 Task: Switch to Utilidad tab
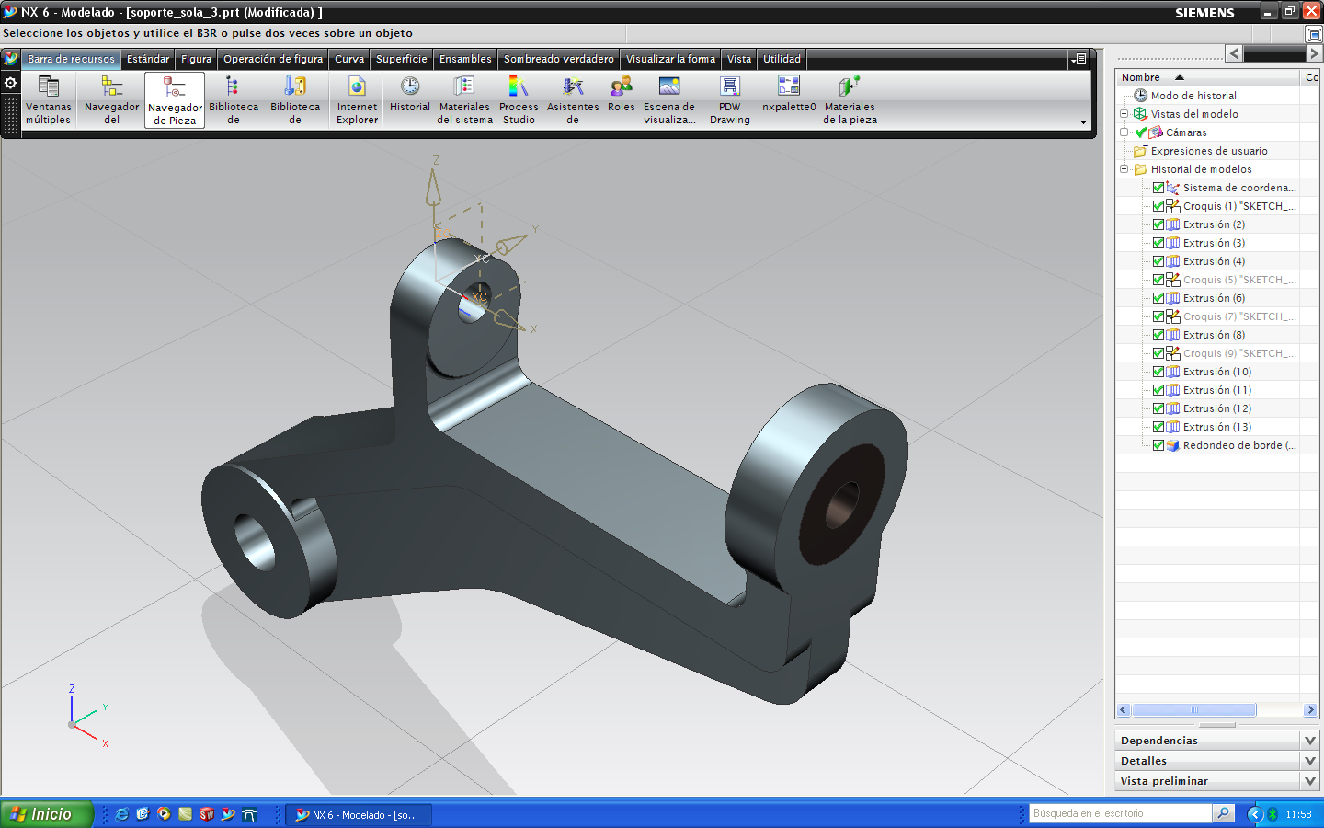[x=782, y=59]
